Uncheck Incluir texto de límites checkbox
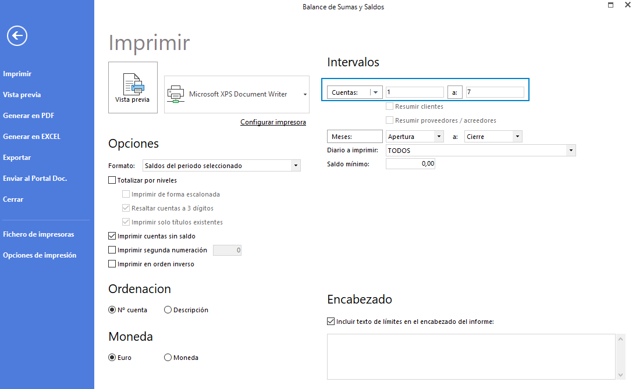This screenshot has width=636, height=389. click(331, 322)
